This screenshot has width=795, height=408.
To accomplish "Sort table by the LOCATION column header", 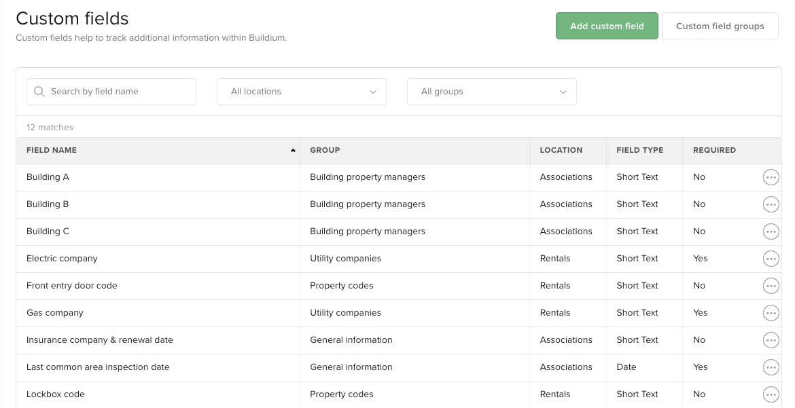I will [561, 150].
